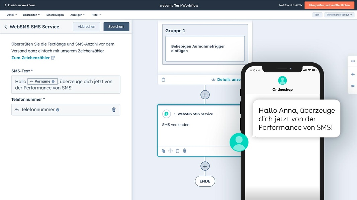Screen dimensions: 357x200
Task: Click back arrow next to WebSMS SMS Service
Action: pyautogui.click(x=5, y=27)
